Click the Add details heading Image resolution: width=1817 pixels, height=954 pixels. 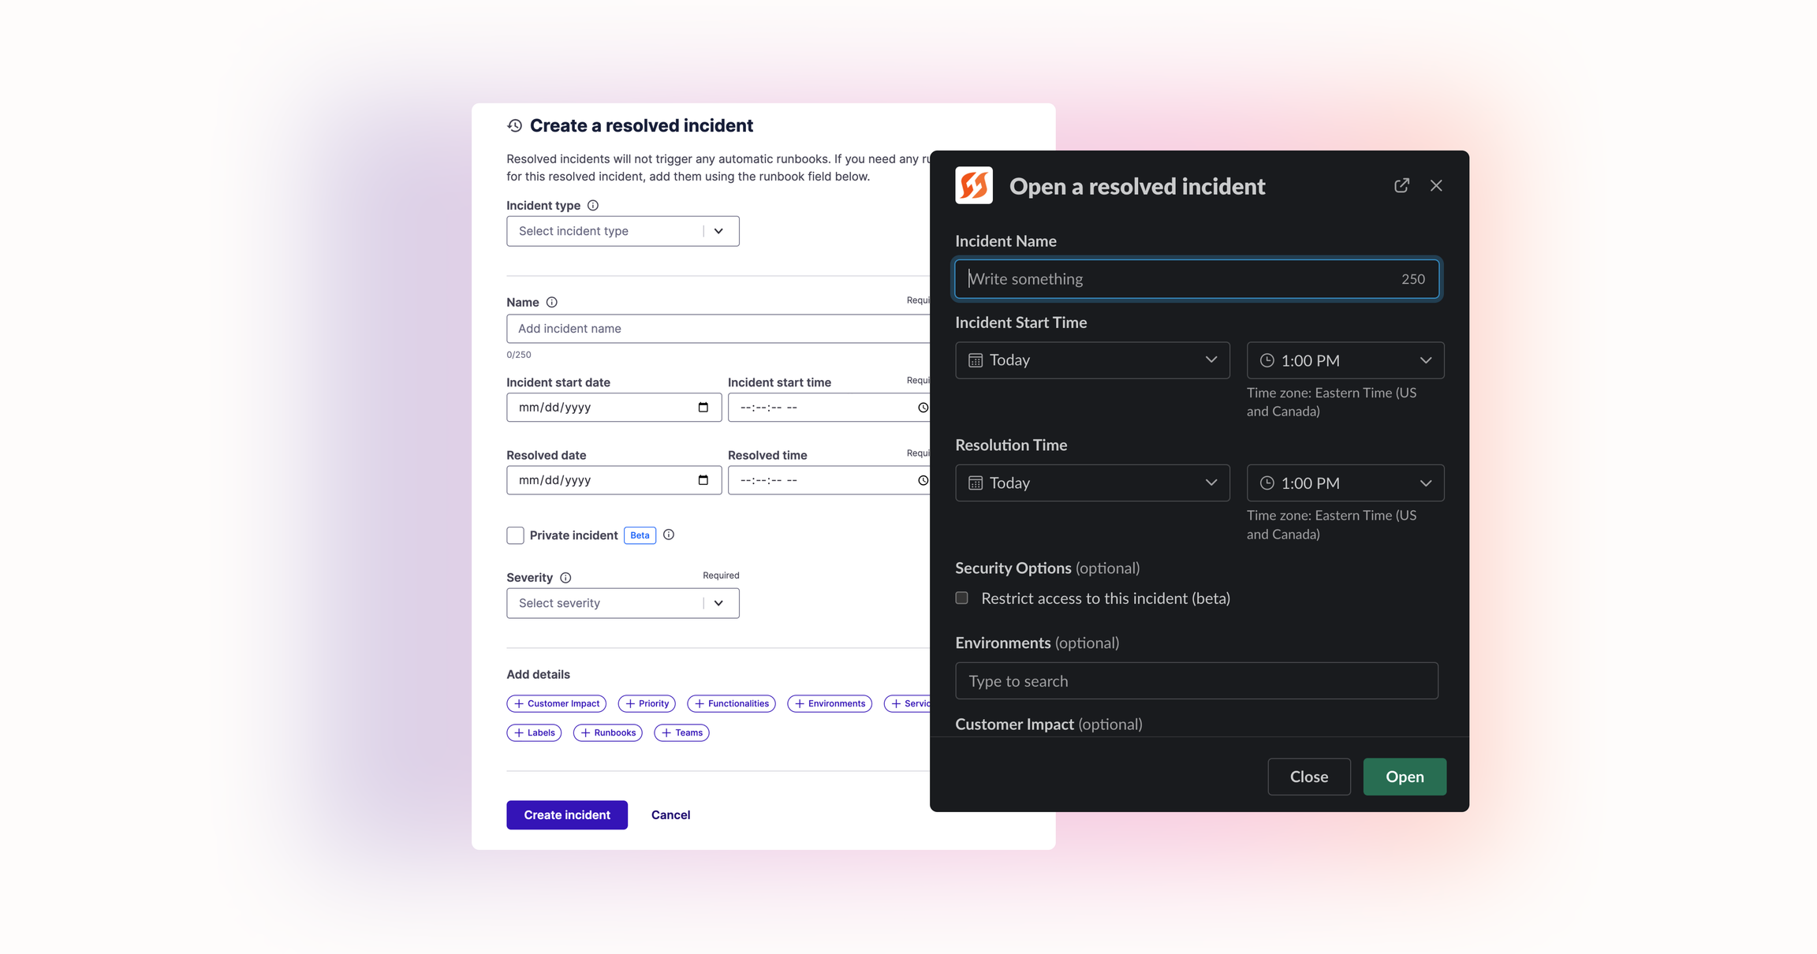pos(538,674)
